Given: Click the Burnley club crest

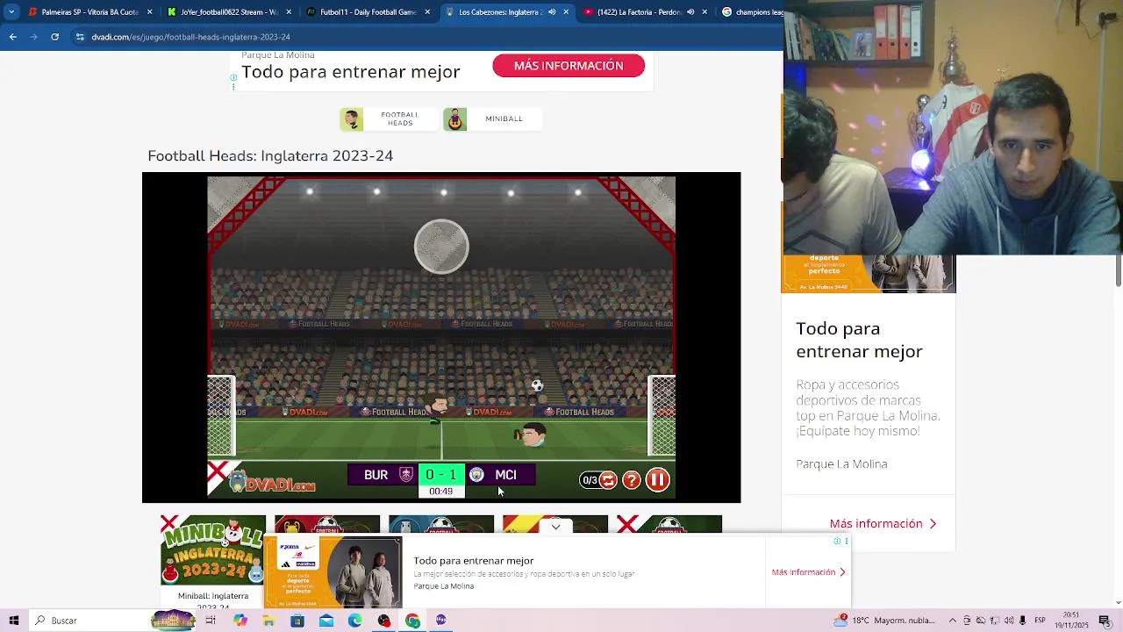Looking at the screenshot, I should (406, 475).
